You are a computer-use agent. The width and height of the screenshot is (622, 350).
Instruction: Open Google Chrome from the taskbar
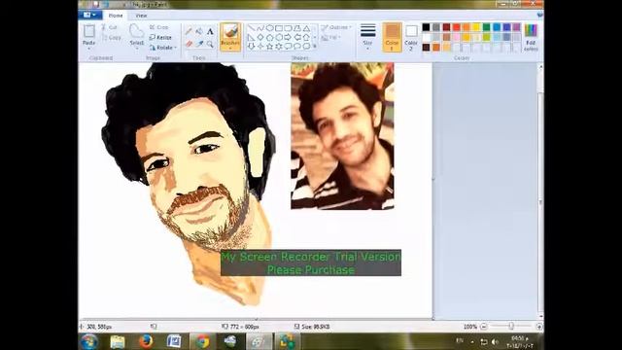(x=203, y=341)
